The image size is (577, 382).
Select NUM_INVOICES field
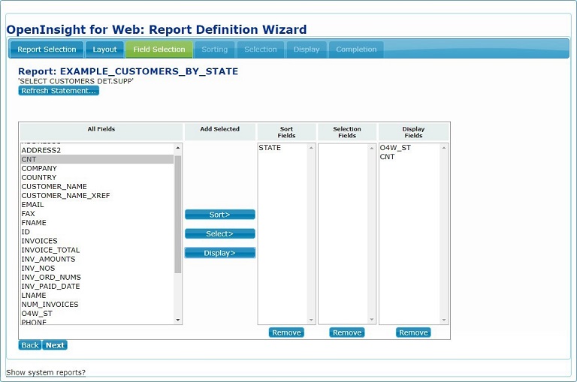pos(97,305)
